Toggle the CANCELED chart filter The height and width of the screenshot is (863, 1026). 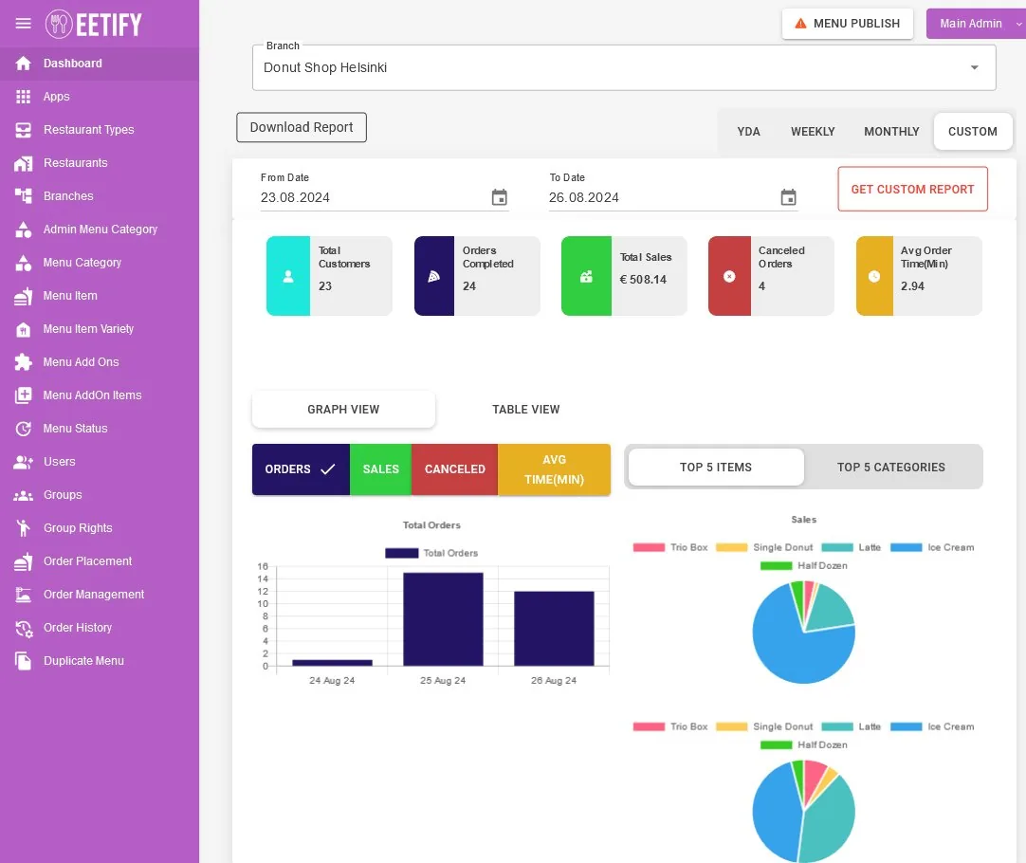point(455,469)
